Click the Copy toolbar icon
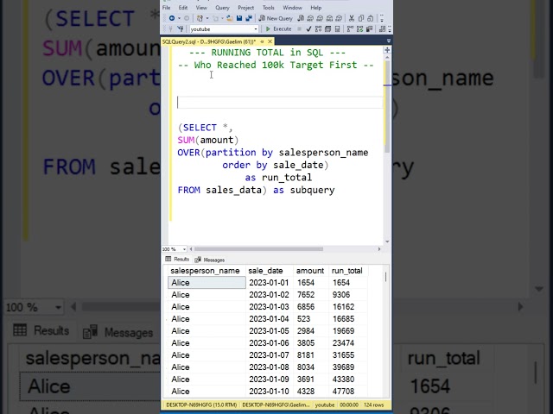 [361, 18]
